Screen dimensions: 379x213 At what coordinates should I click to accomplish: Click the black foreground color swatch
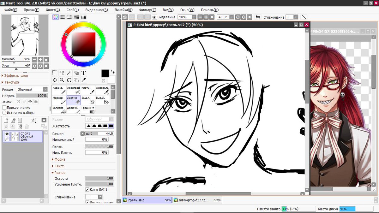(105, 73)
